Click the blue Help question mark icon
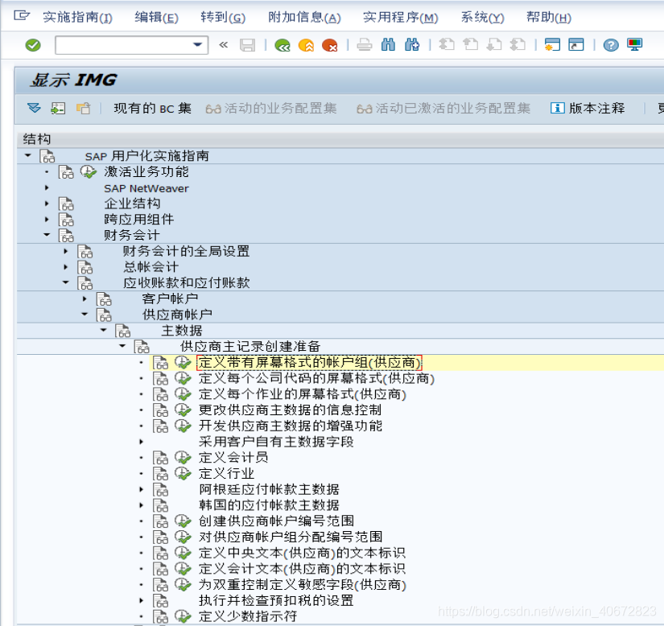 [611, 45]
